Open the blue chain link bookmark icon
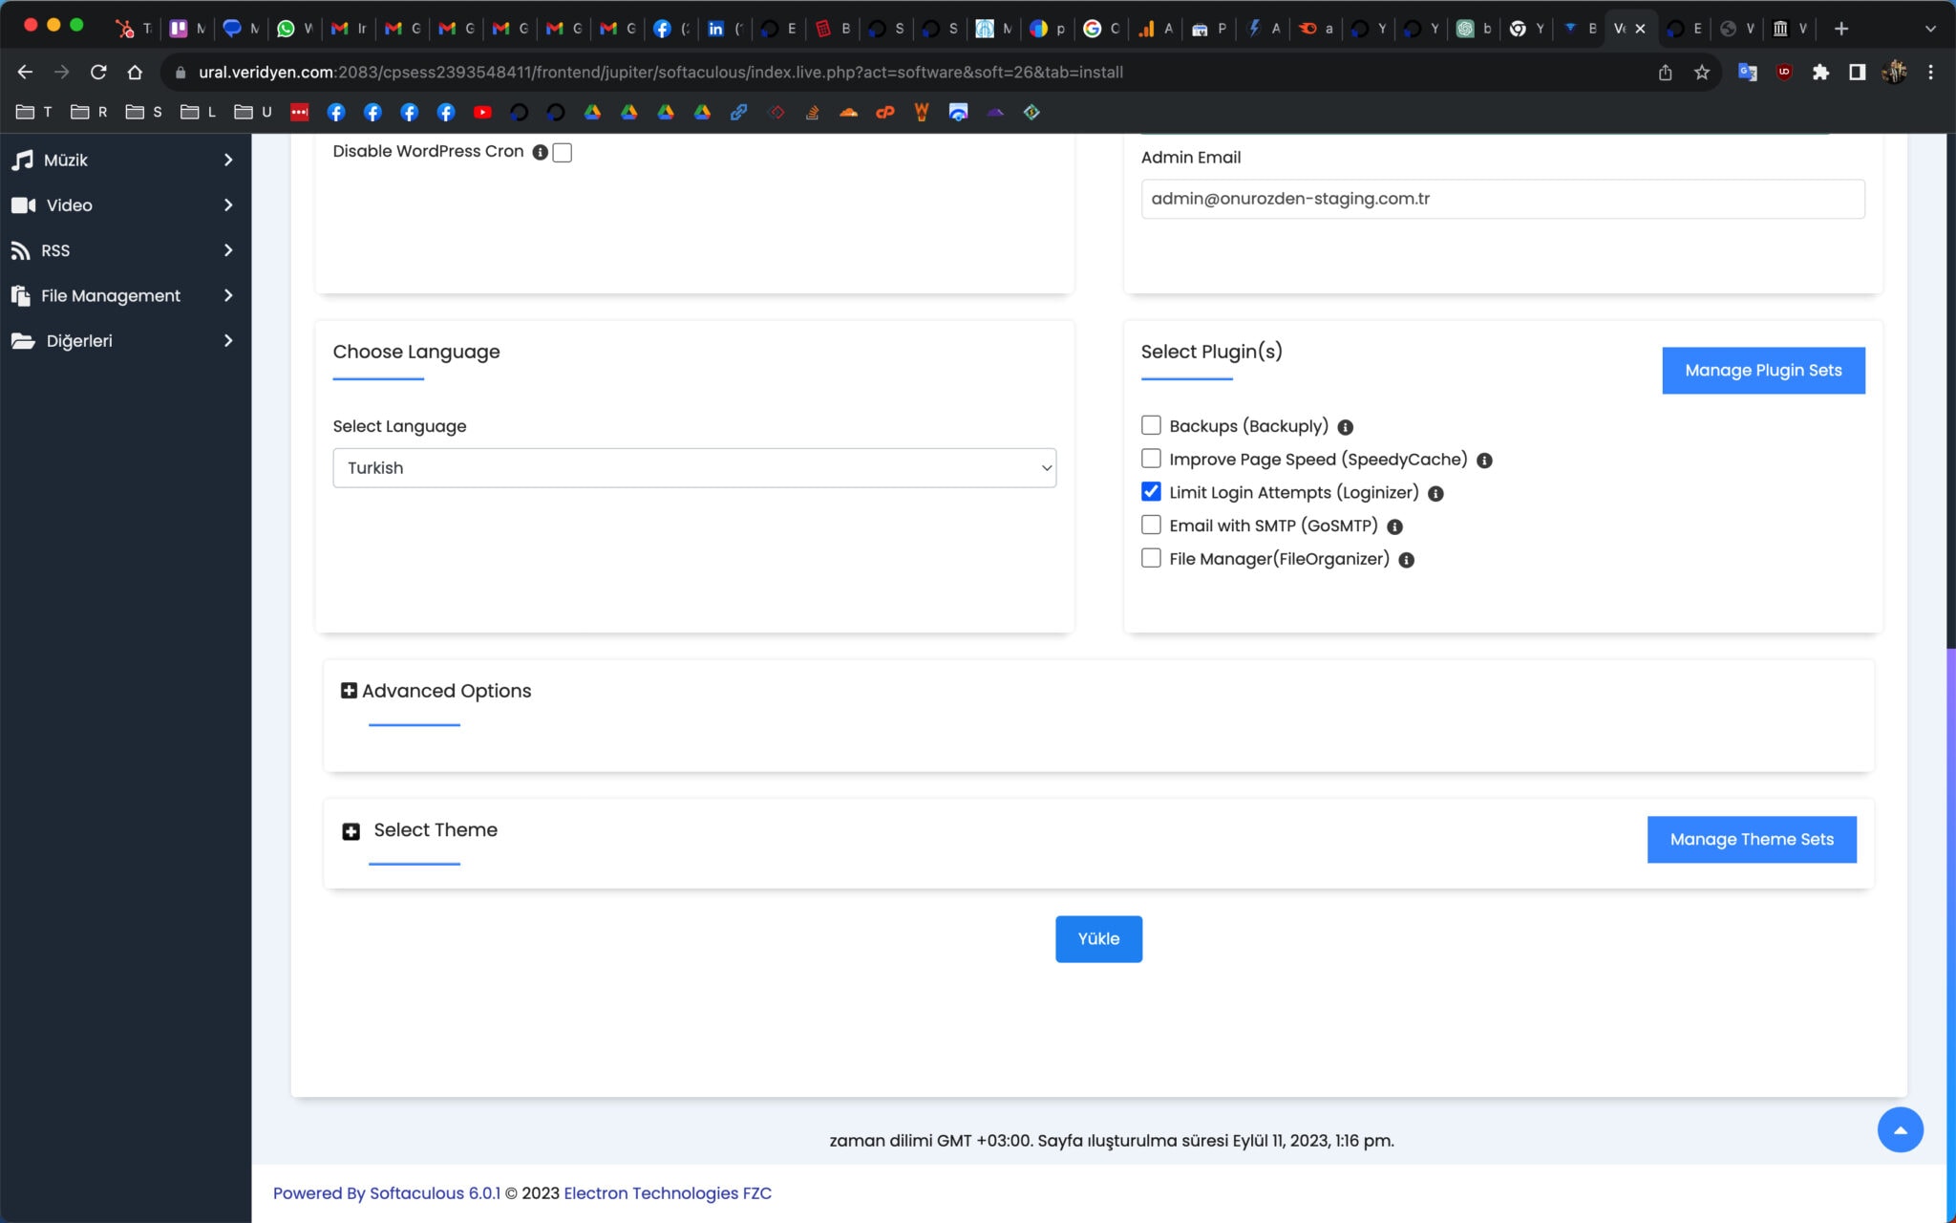 pos(739,113)
